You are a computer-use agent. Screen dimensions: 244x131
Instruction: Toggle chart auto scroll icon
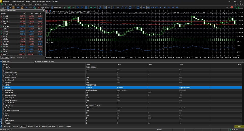click(91, 7)
